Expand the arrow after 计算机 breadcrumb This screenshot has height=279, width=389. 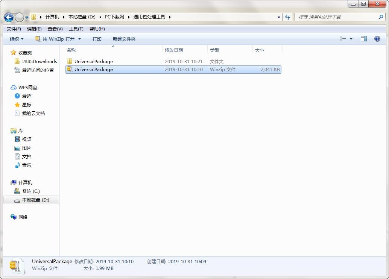click(x=64, y=17)
